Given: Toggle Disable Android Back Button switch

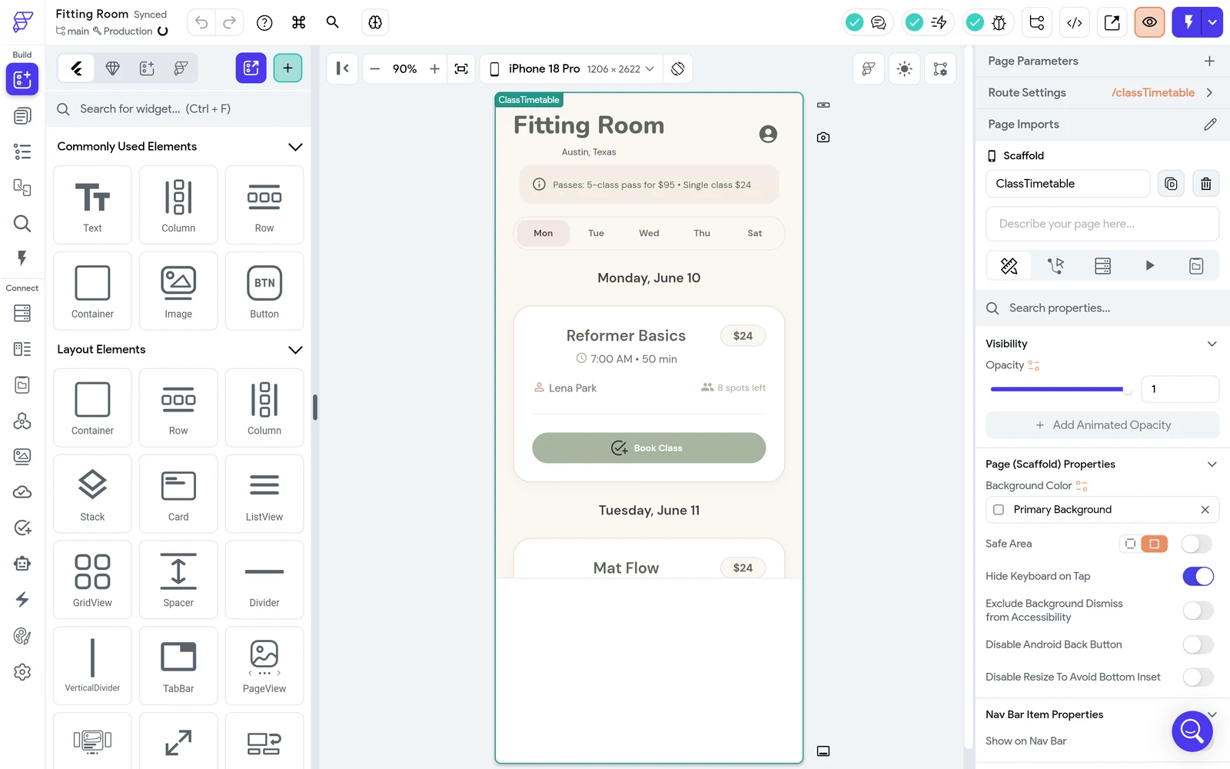Looking at the screenshot, I should (x=1198, y=644).
